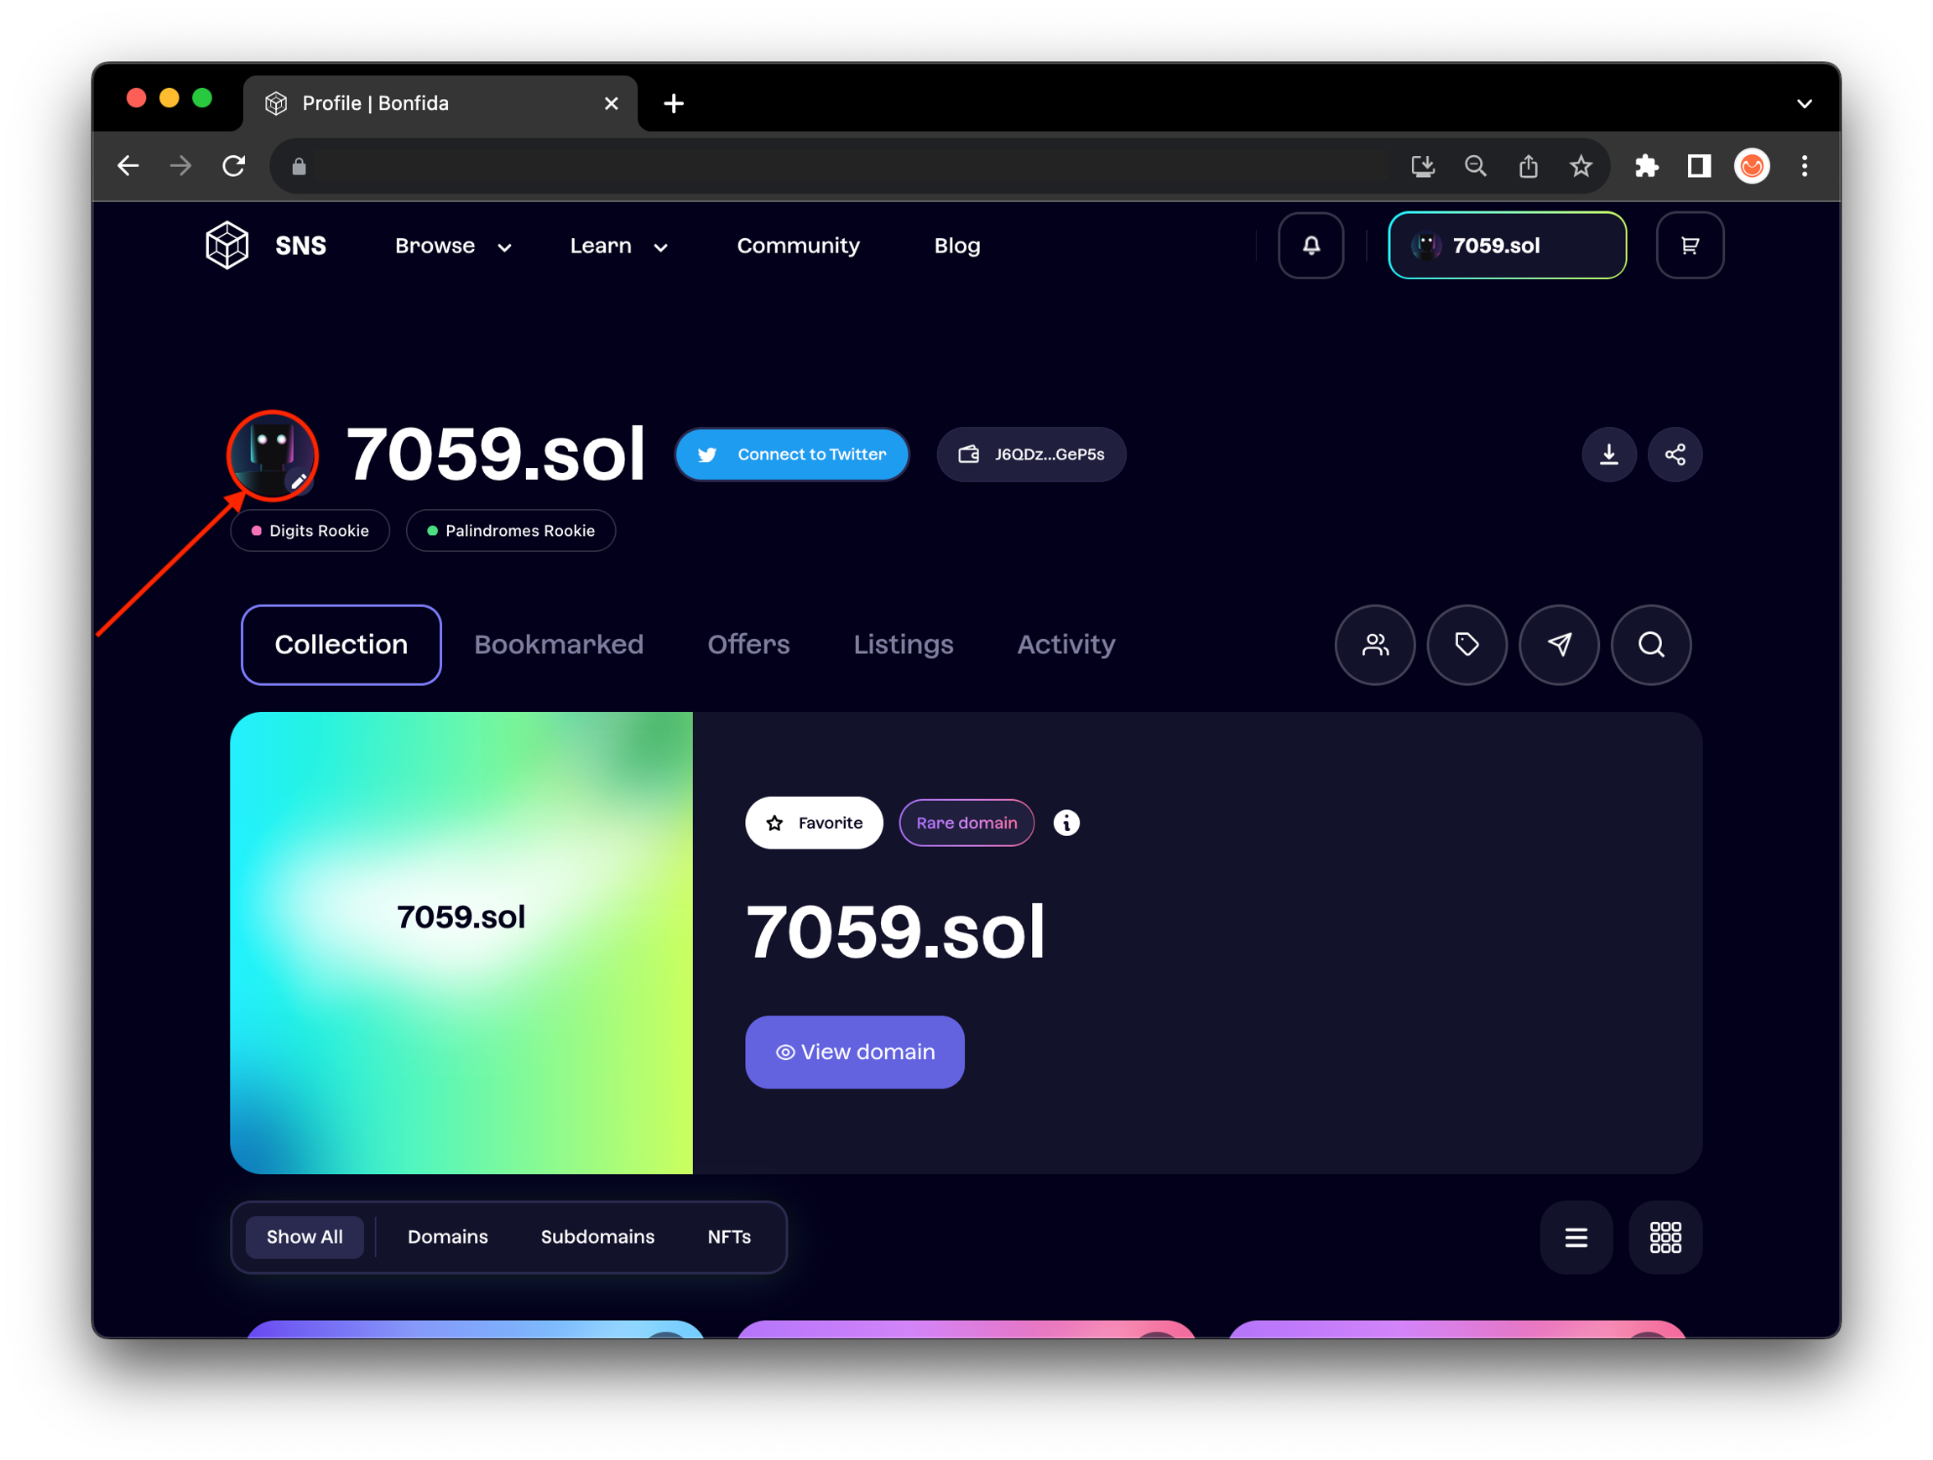Click the share profile icon
1933x1460 pixels.
point(1675,455)
